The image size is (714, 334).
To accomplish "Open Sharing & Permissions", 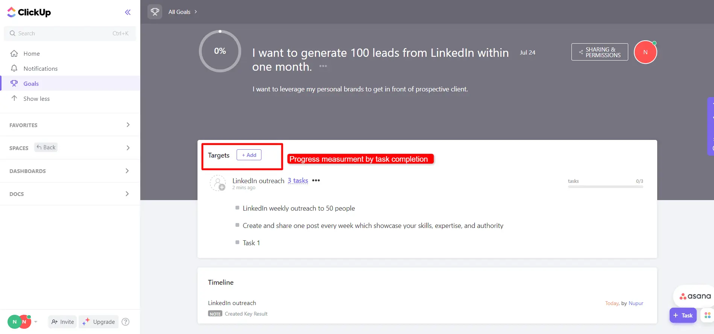I will pos(600,52).
